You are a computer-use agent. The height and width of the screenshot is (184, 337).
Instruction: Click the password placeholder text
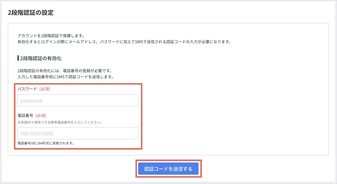tap(31, 100)
